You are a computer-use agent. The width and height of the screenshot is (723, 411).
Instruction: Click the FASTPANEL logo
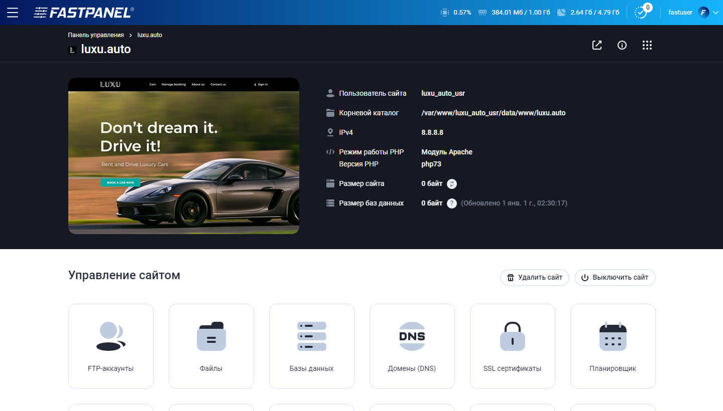(84, 13)
